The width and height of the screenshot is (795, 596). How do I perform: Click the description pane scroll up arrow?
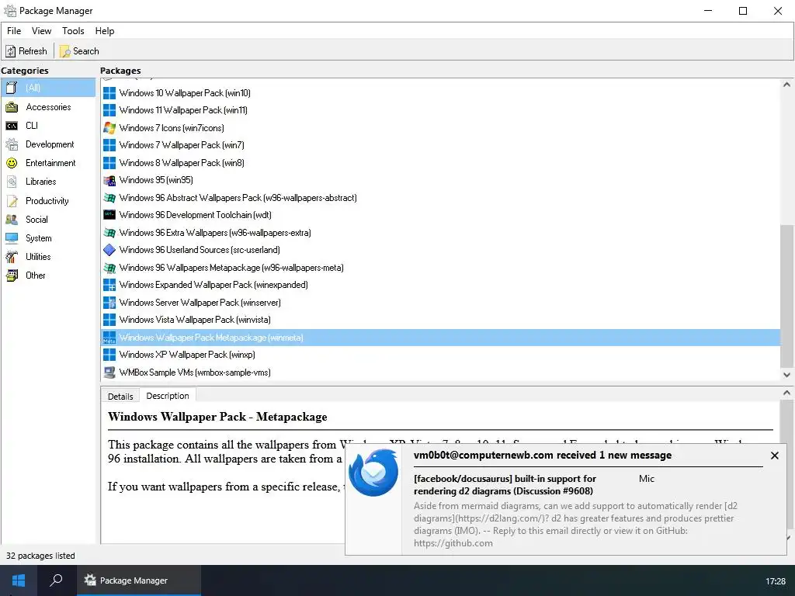pyautogui.click(x=786, y=392)
